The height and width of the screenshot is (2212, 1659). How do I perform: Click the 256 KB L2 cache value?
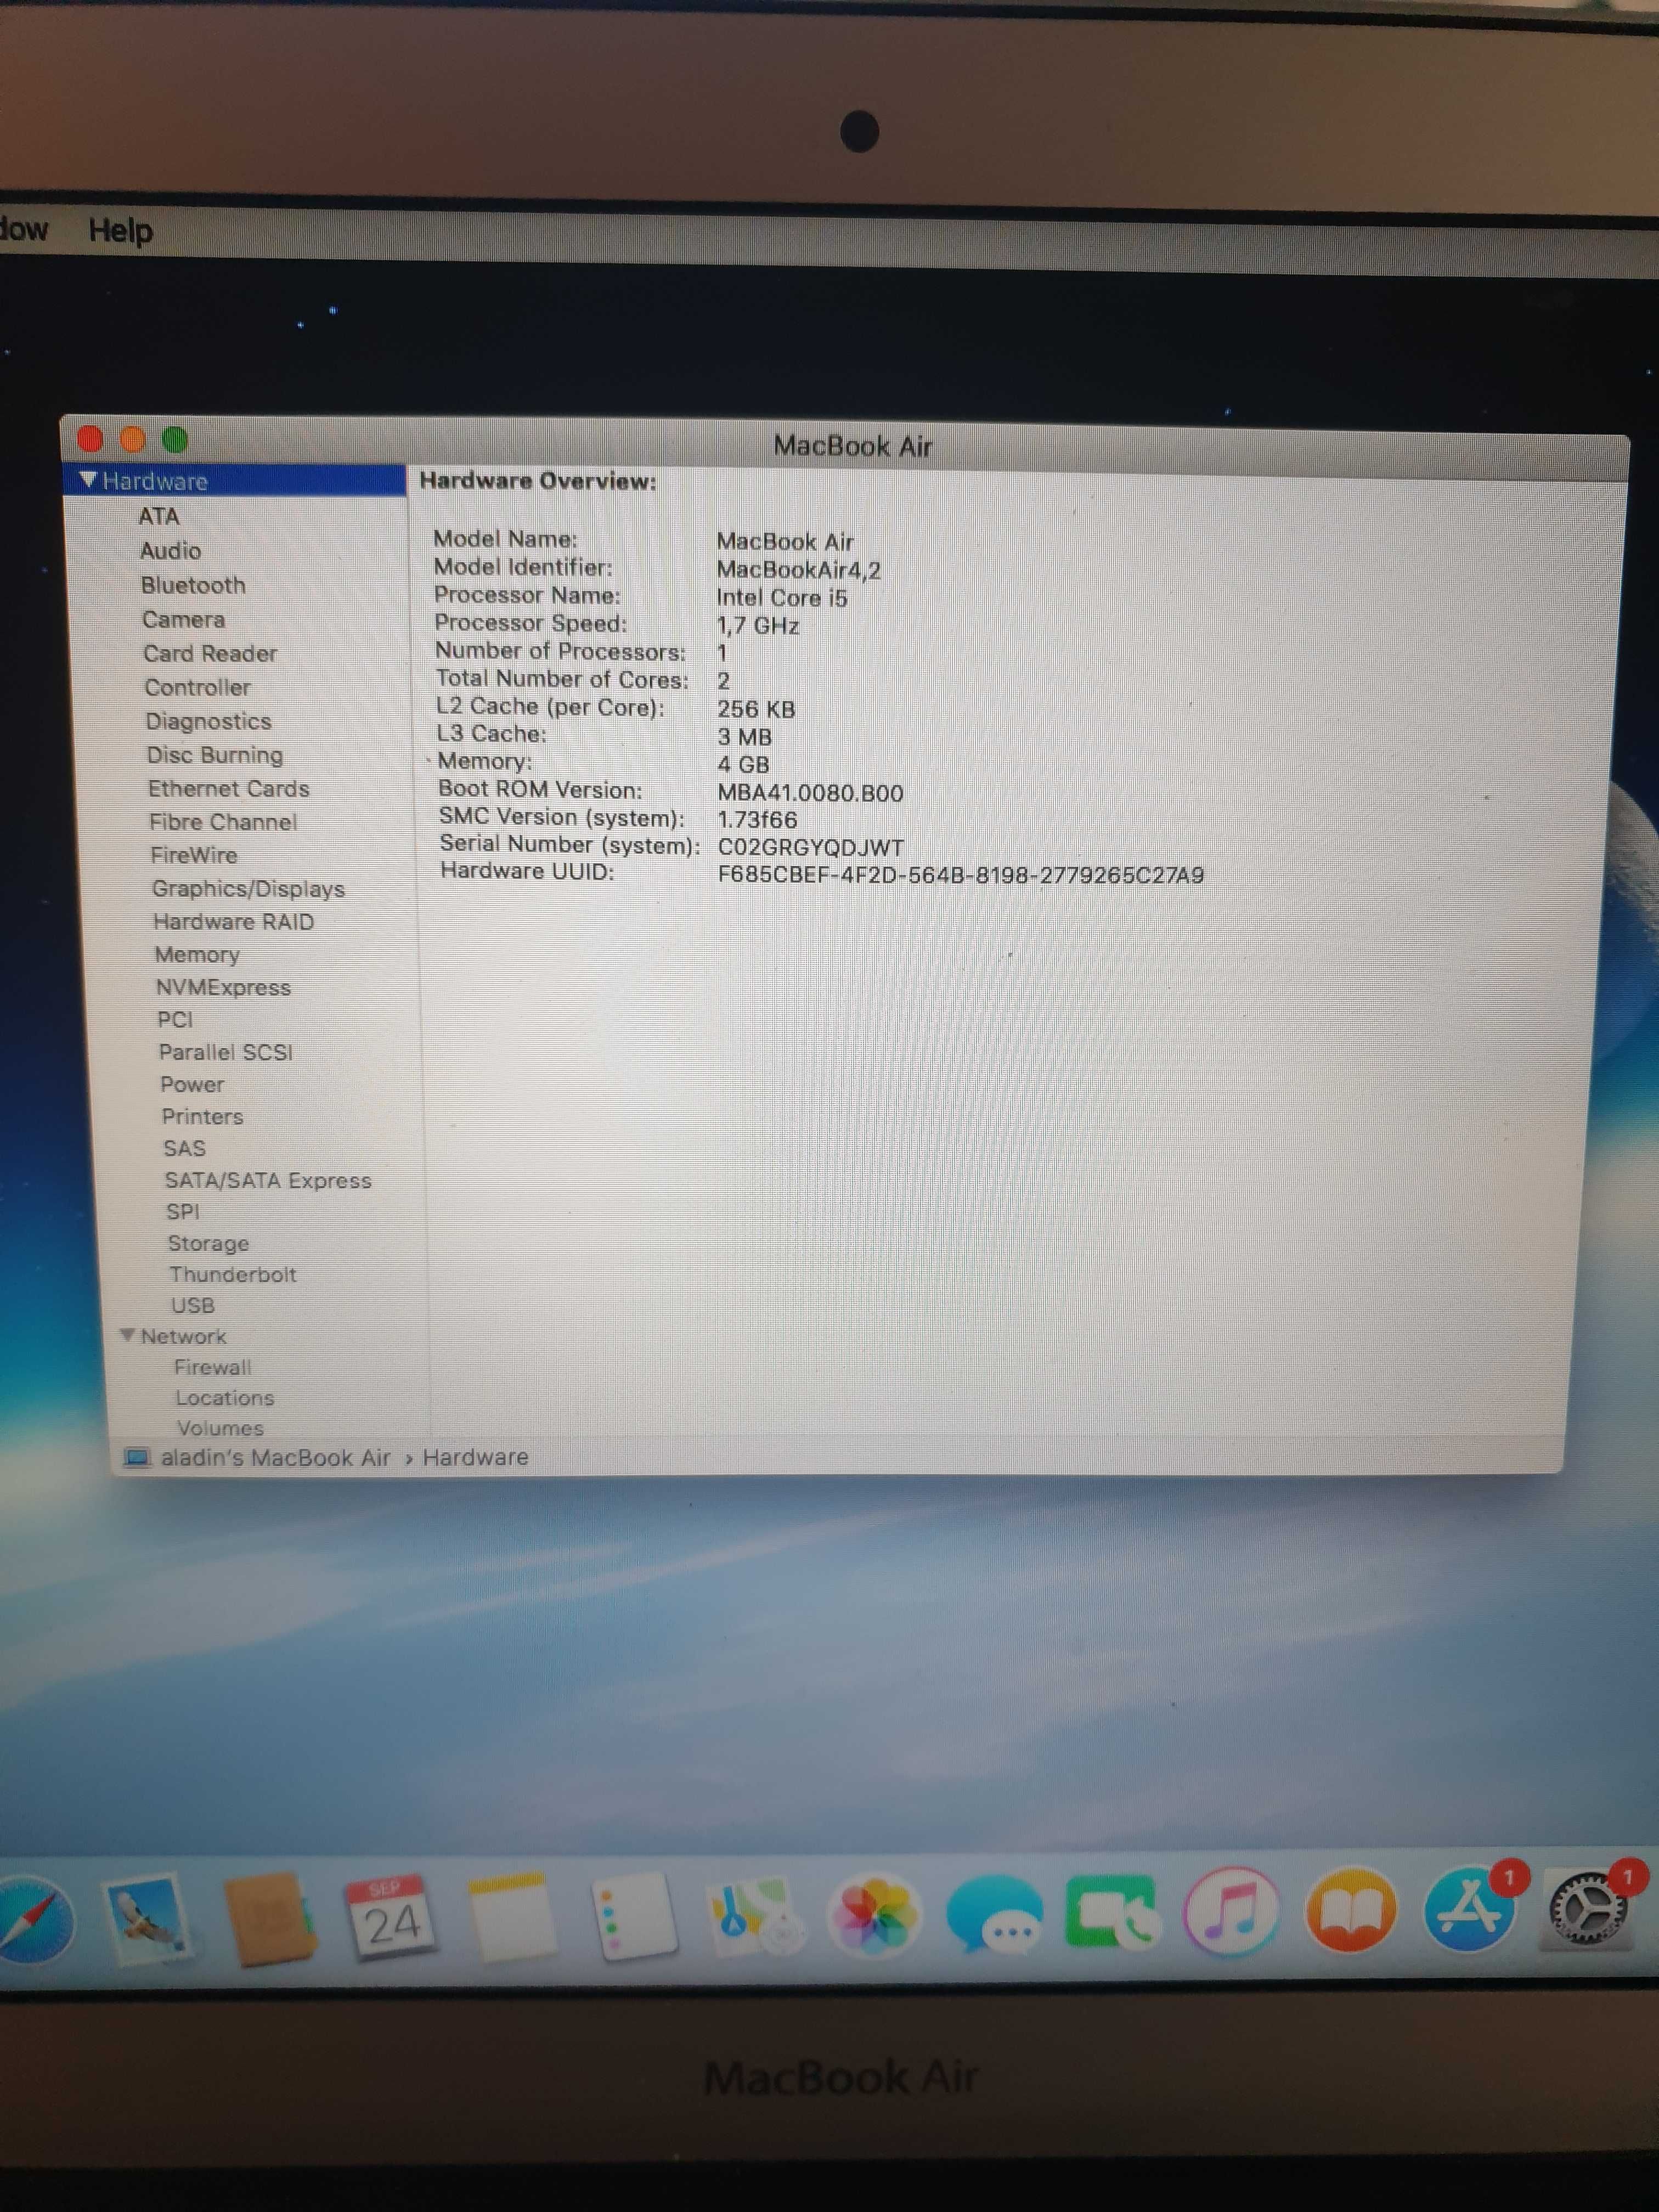(x=756, y=709)
